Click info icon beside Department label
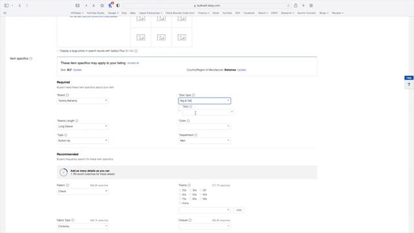This screenshot has height=233, width=414. coord(196,135)
